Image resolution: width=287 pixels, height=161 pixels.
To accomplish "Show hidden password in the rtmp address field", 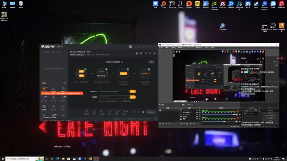I will (x=128, y=92).
